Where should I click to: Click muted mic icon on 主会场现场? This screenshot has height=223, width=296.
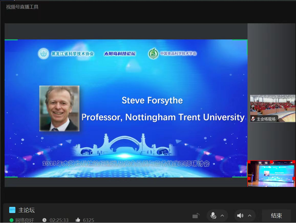253,119
